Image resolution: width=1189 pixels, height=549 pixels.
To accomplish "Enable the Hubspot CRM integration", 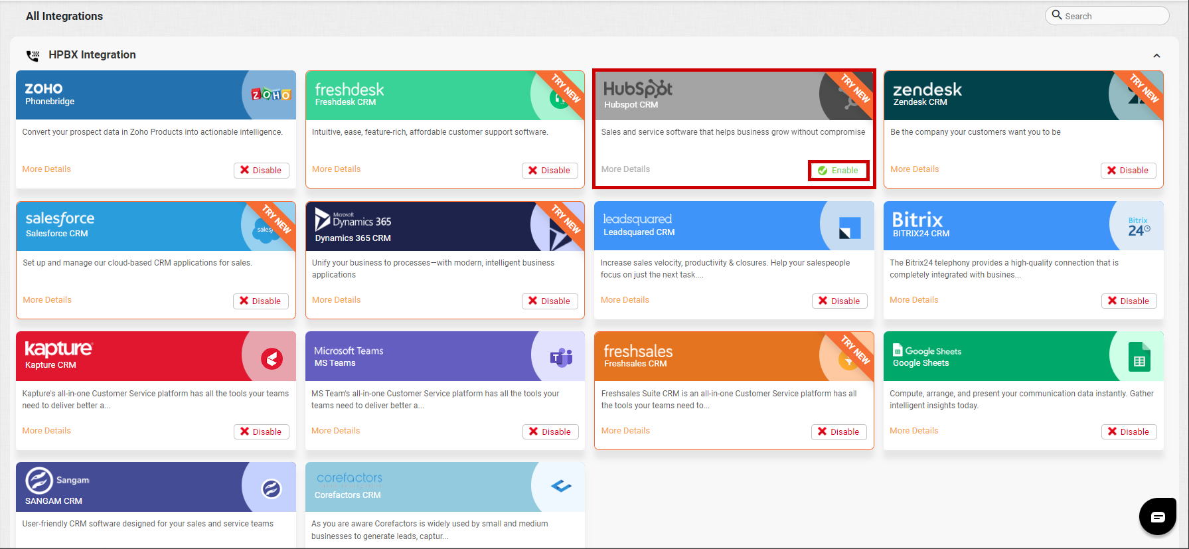I will (838, 170).
